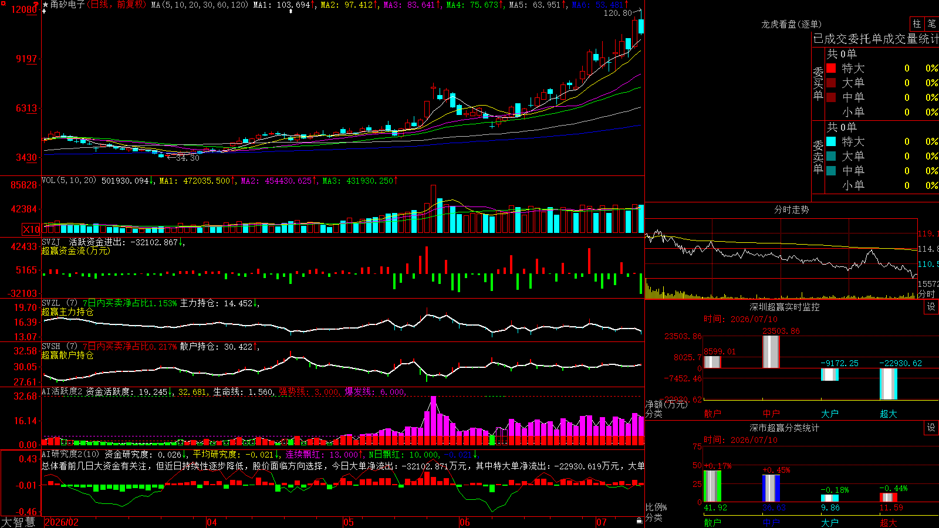939x528 pixels.
Task: Click the 分时走势 panel title
Action: pyautogui.click(x=792, y=209)
